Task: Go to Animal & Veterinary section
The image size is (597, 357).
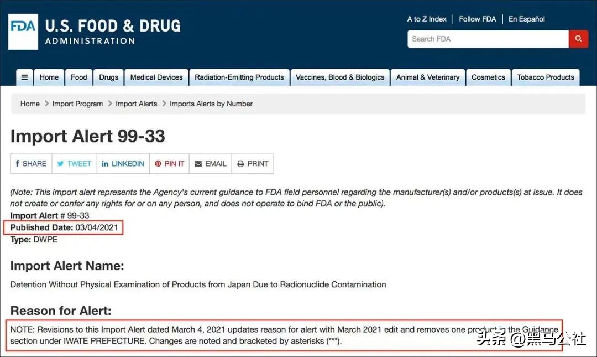Action: 428,77
